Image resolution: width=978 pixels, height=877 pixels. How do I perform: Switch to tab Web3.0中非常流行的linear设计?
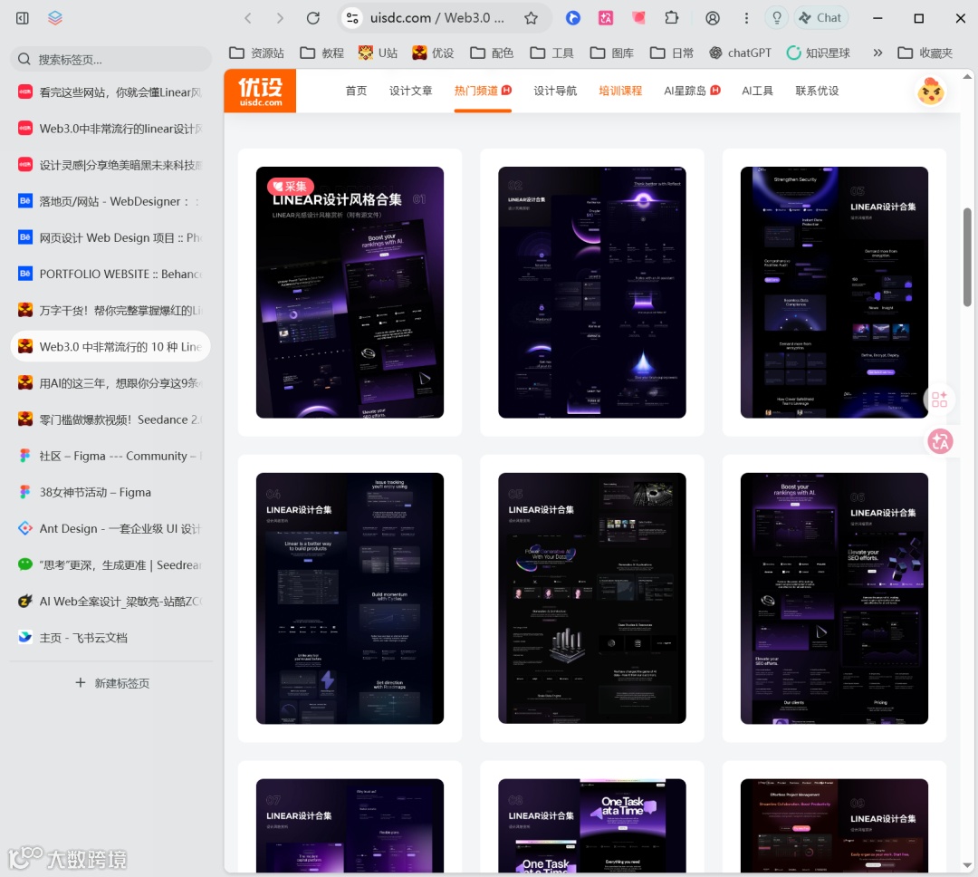tap(111, 129)
